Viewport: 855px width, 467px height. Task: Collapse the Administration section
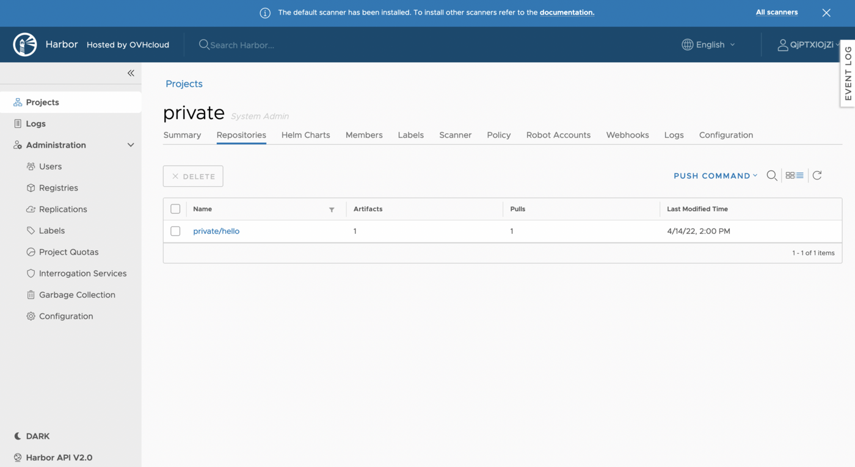pos(130,145)
